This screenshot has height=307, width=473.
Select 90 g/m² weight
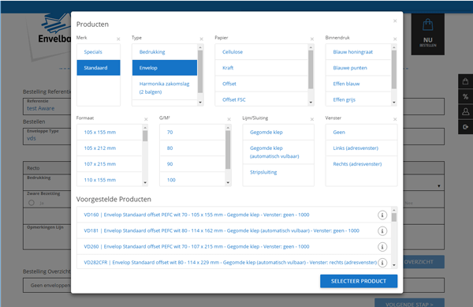(192, 164)
